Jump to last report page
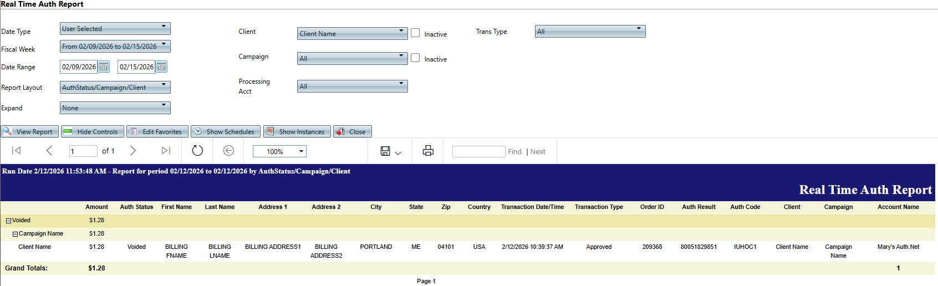This screenshot has height=286, width=938. [166, 151]
